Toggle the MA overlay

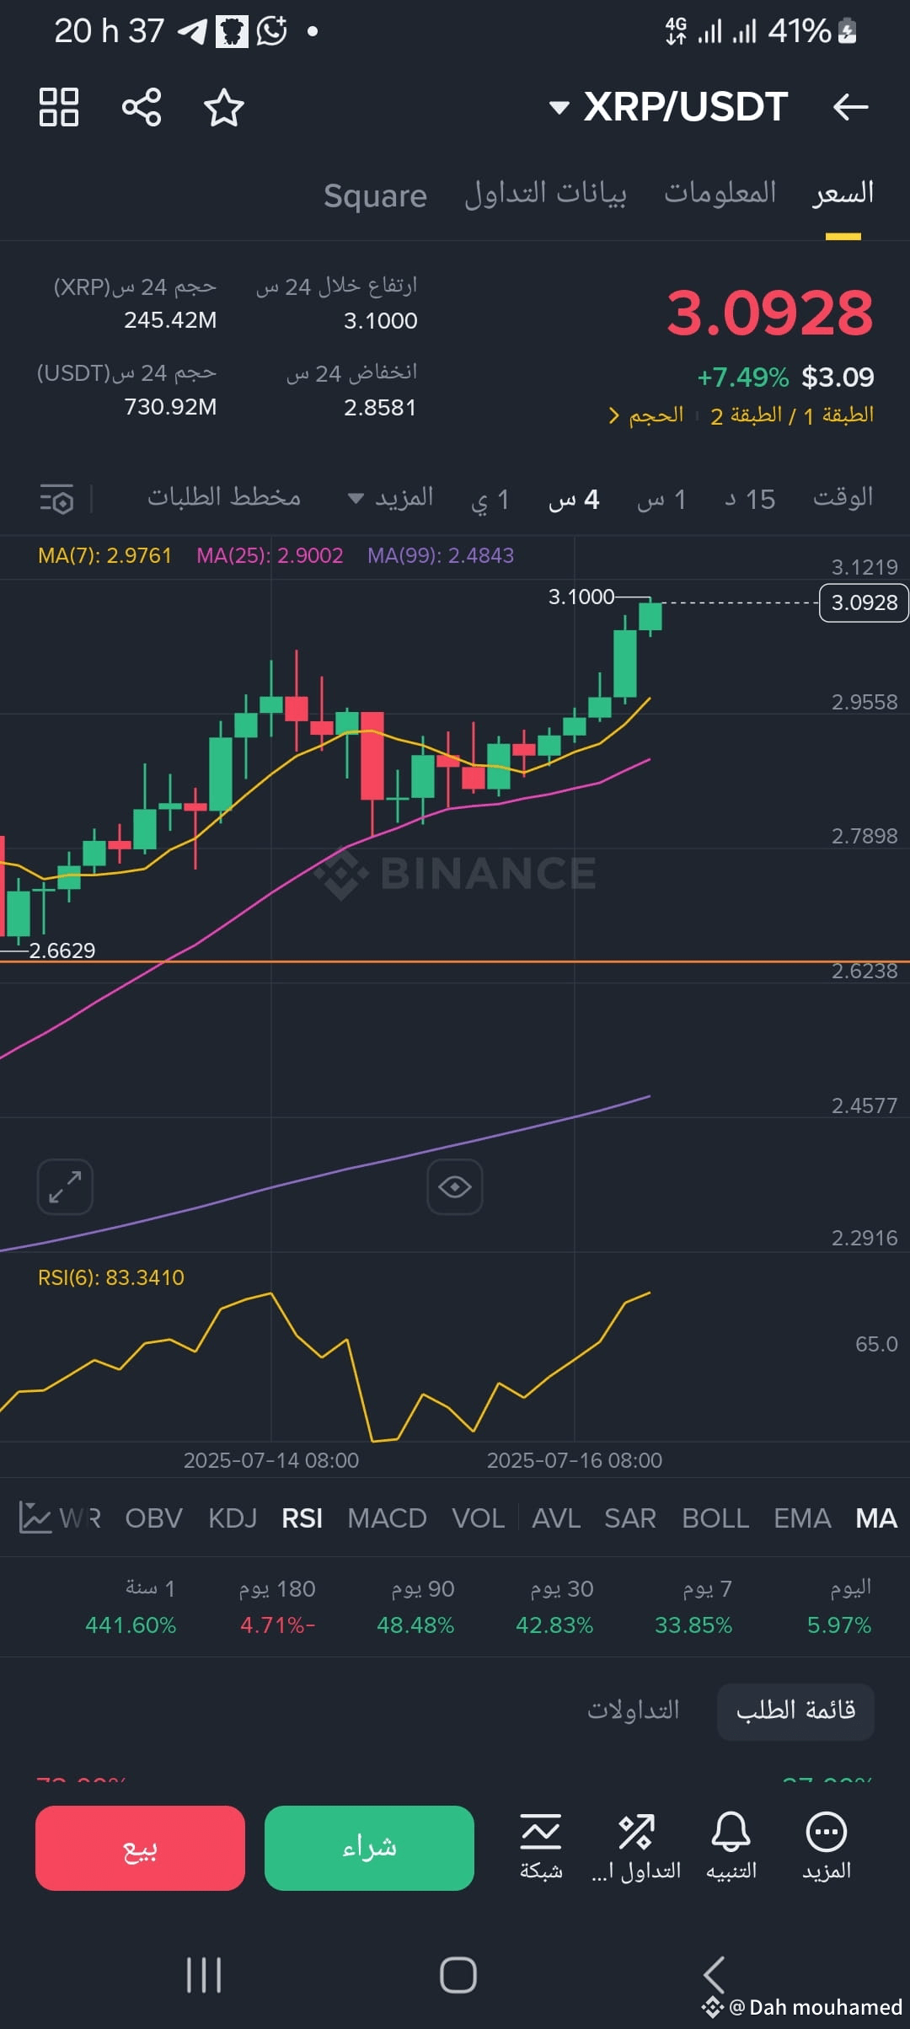pyautogui.click(x=876, y=1518)
